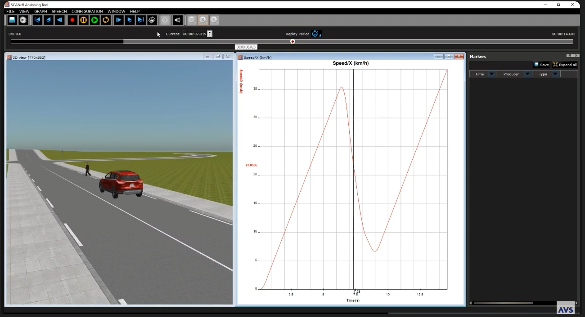This screenshot has width=585, height=317.
Task: Click the red marker on the timeline bar
Action: coord(292,42)
